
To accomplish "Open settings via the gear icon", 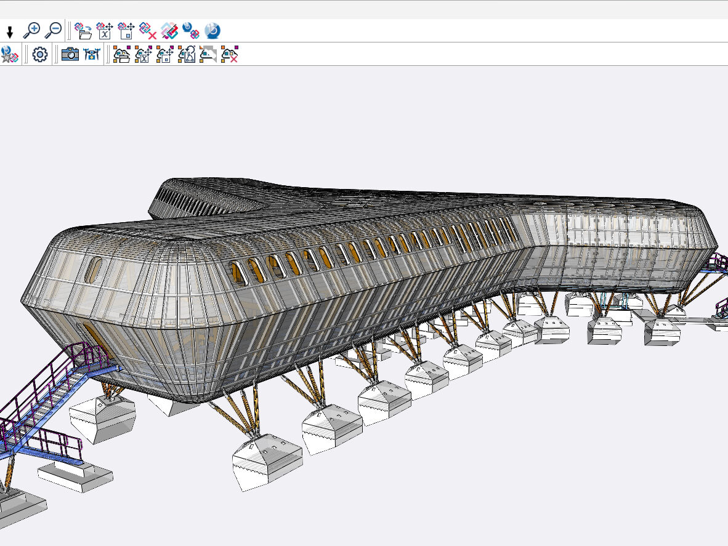I will (x=40, y=54).
